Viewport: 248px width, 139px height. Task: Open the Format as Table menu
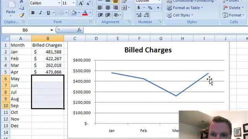[x=185, y=8]
